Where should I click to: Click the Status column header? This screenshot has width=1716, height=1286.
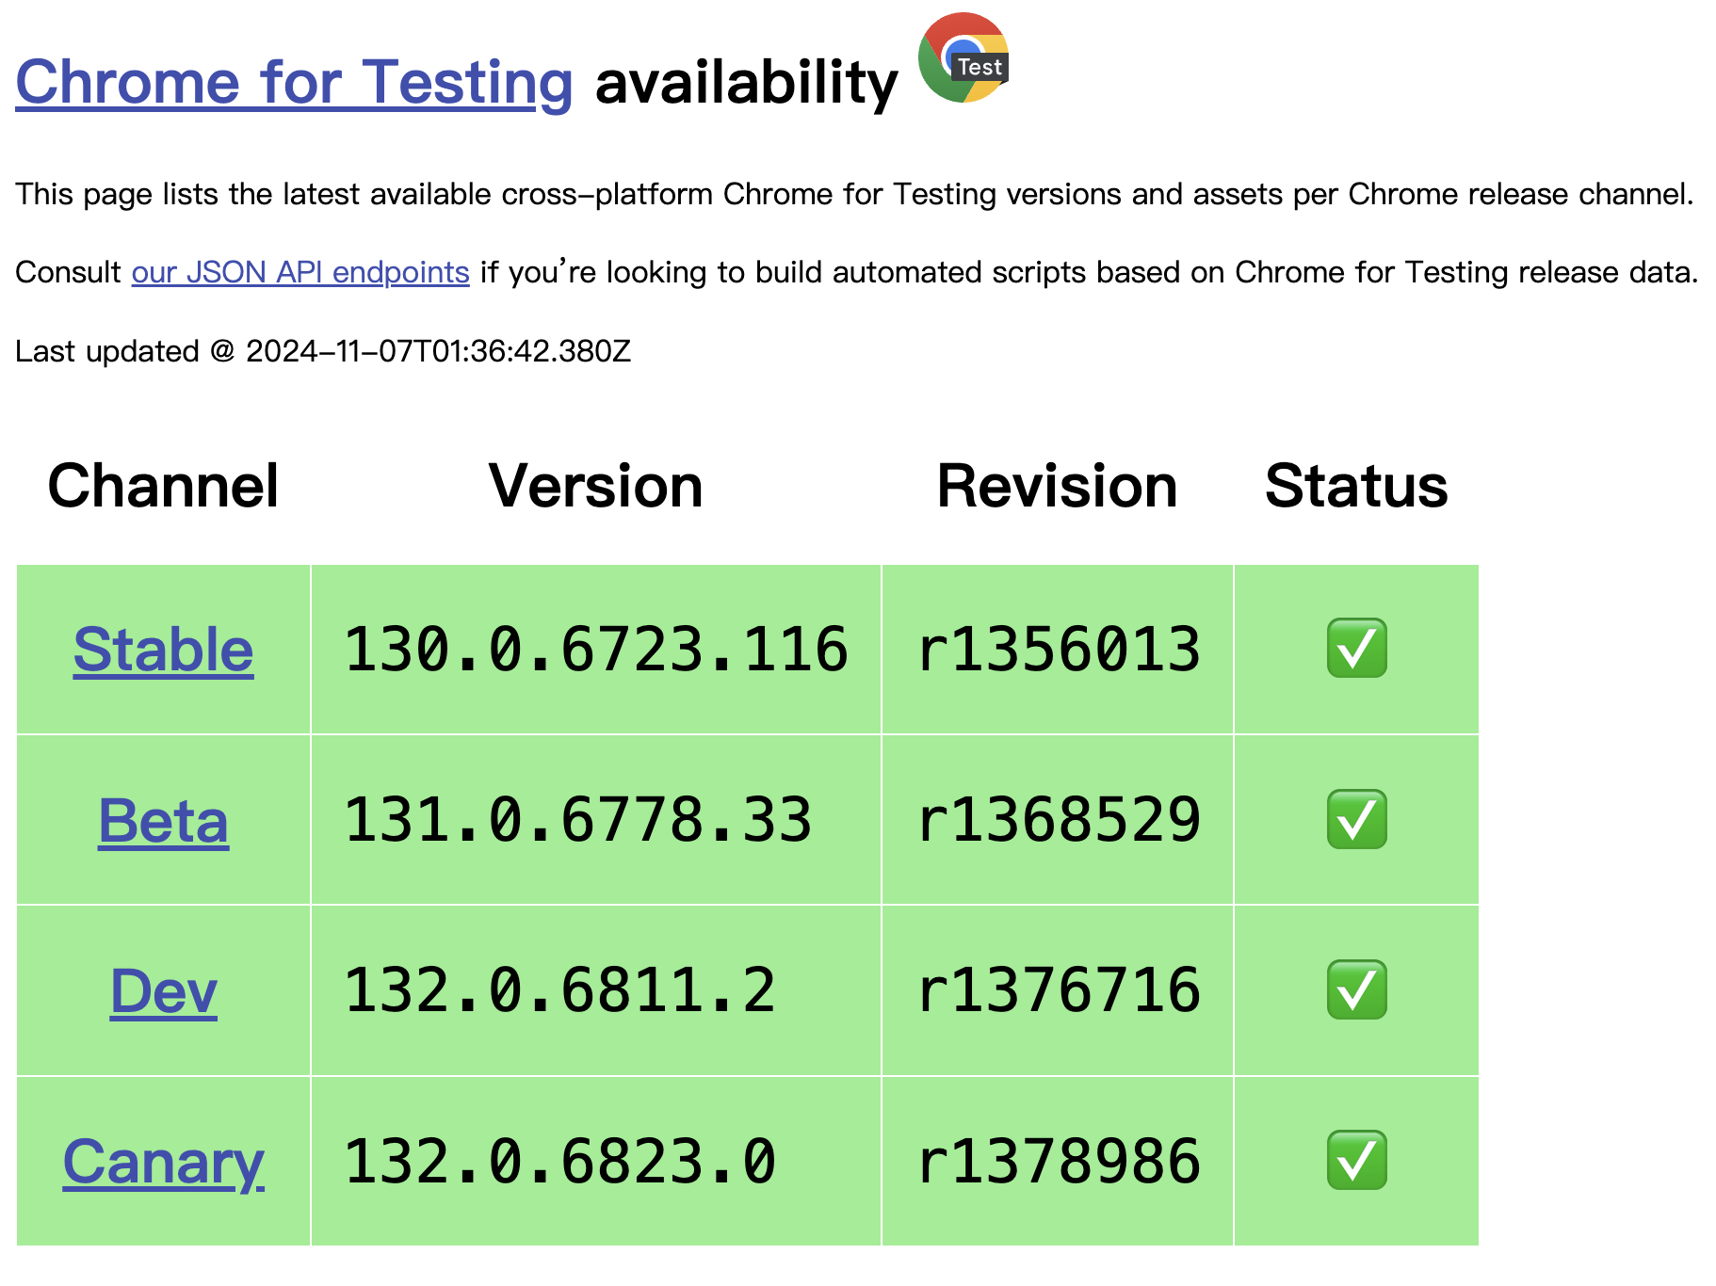(1356, 486)
